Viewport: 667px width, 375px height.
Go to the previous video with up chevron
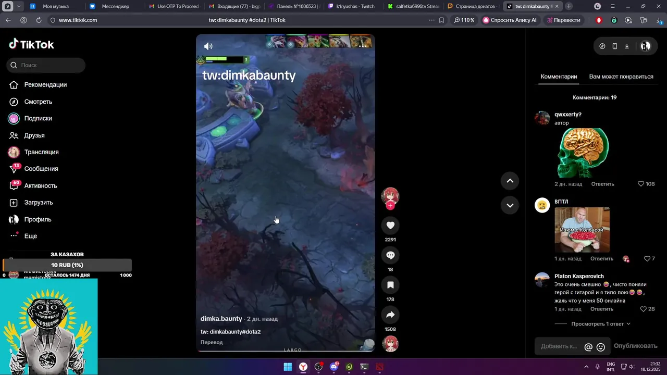(510, 181)
